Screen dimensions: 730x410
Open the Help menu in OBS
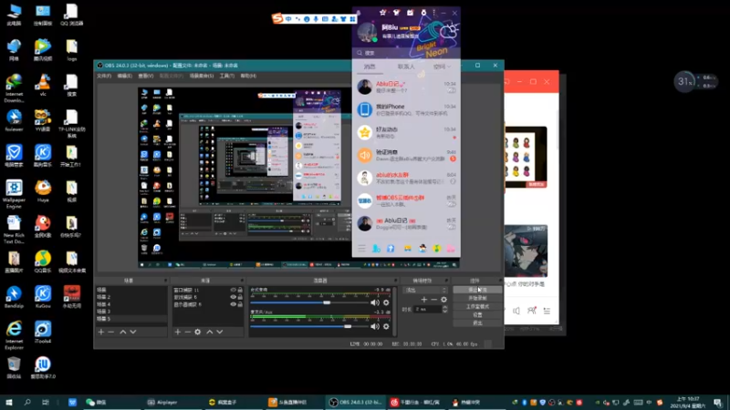coord(248,76)
